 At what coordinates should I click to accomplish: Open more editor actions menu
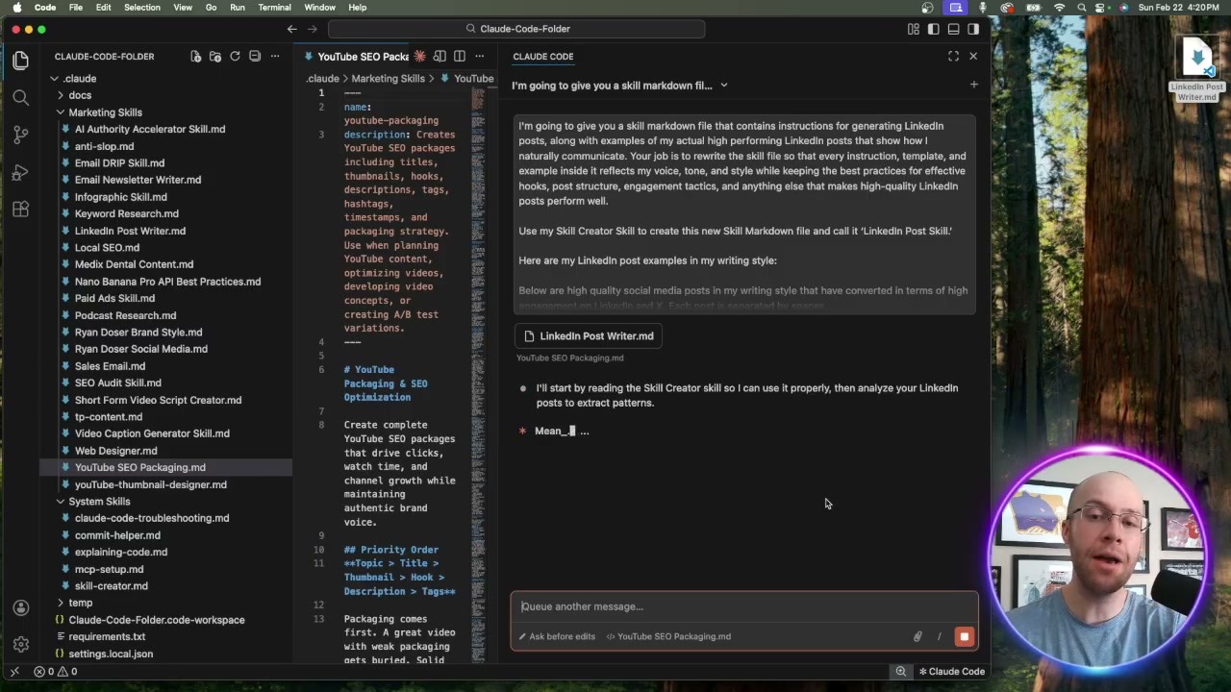tap(480, 57)
